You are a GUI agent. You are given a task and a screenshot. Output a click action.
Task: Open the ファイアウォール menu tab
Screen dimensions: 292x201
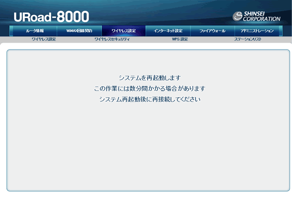pyautogui.click(x=213, y=31)
